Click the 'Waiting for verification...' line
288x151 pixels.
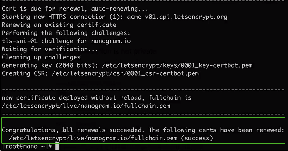[x=50, y=49]
